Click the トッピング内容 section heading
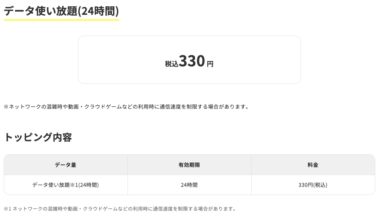 pyautogui.click(x=38, y=137)
